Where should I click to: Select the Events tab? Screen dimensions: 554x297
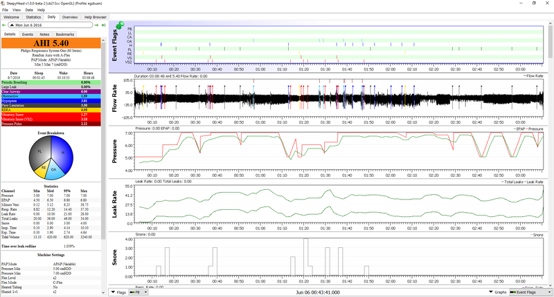click(x=28, y=34)
